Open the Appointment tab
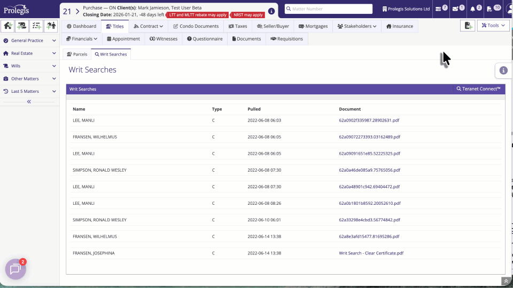 [123, 39]
